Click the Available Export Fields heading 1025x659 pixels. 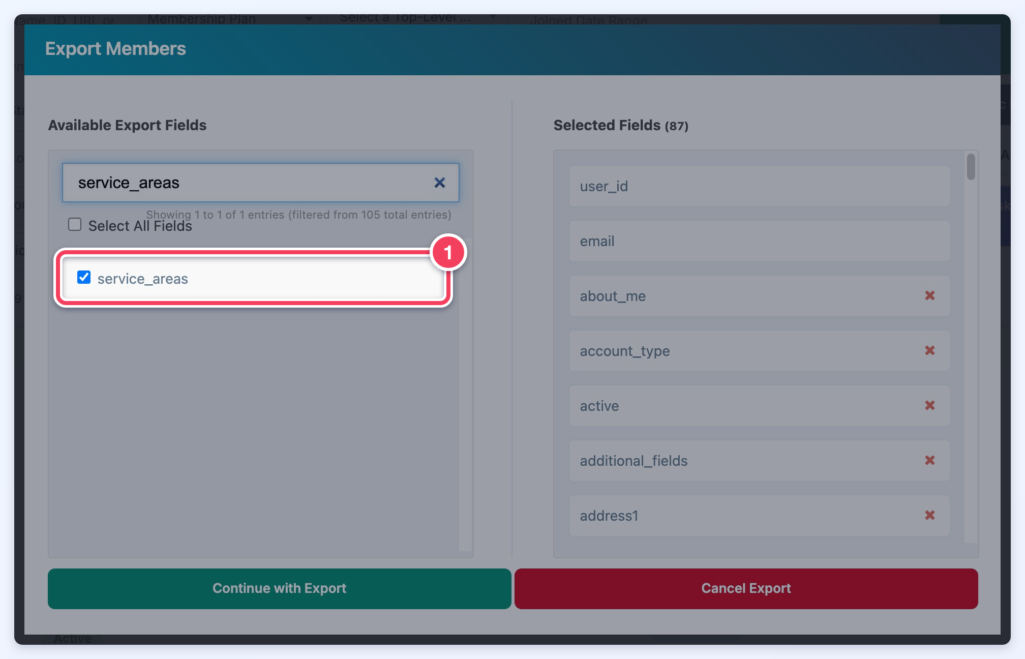(x=127, y=125)
